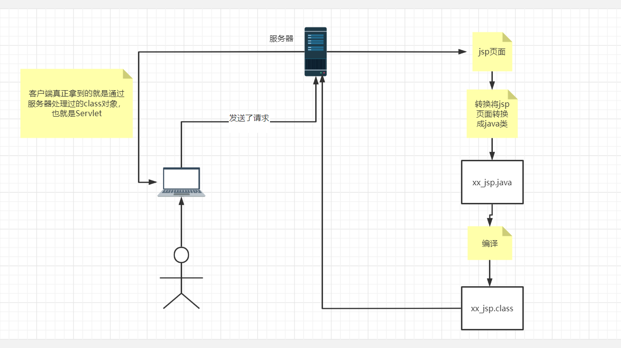Click arrowhead entering the laptop from left
The height and width of the screenshot is (348, 621).
(152, 182)
